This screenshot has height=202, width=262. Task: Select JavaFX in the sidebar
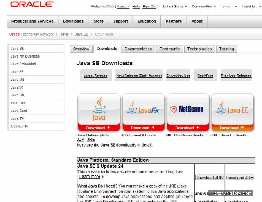click(36, 87)
